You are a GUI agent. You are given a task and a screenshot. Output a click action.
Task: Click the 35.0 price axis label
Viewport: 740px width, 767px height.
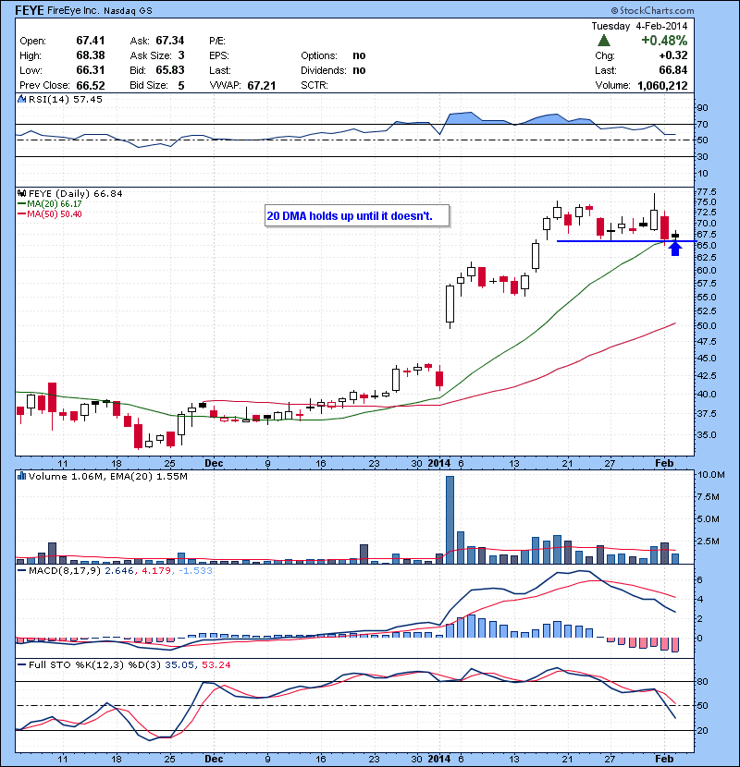coord(707,435)
